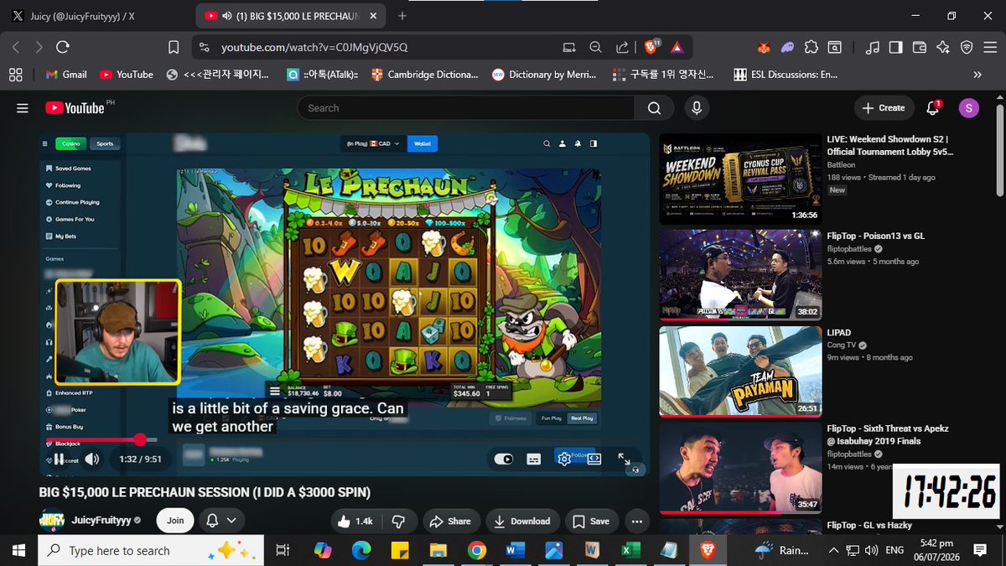The image size is (1006, 566).
Task: Show more bookmarks chevron
Action: [977, 75]
